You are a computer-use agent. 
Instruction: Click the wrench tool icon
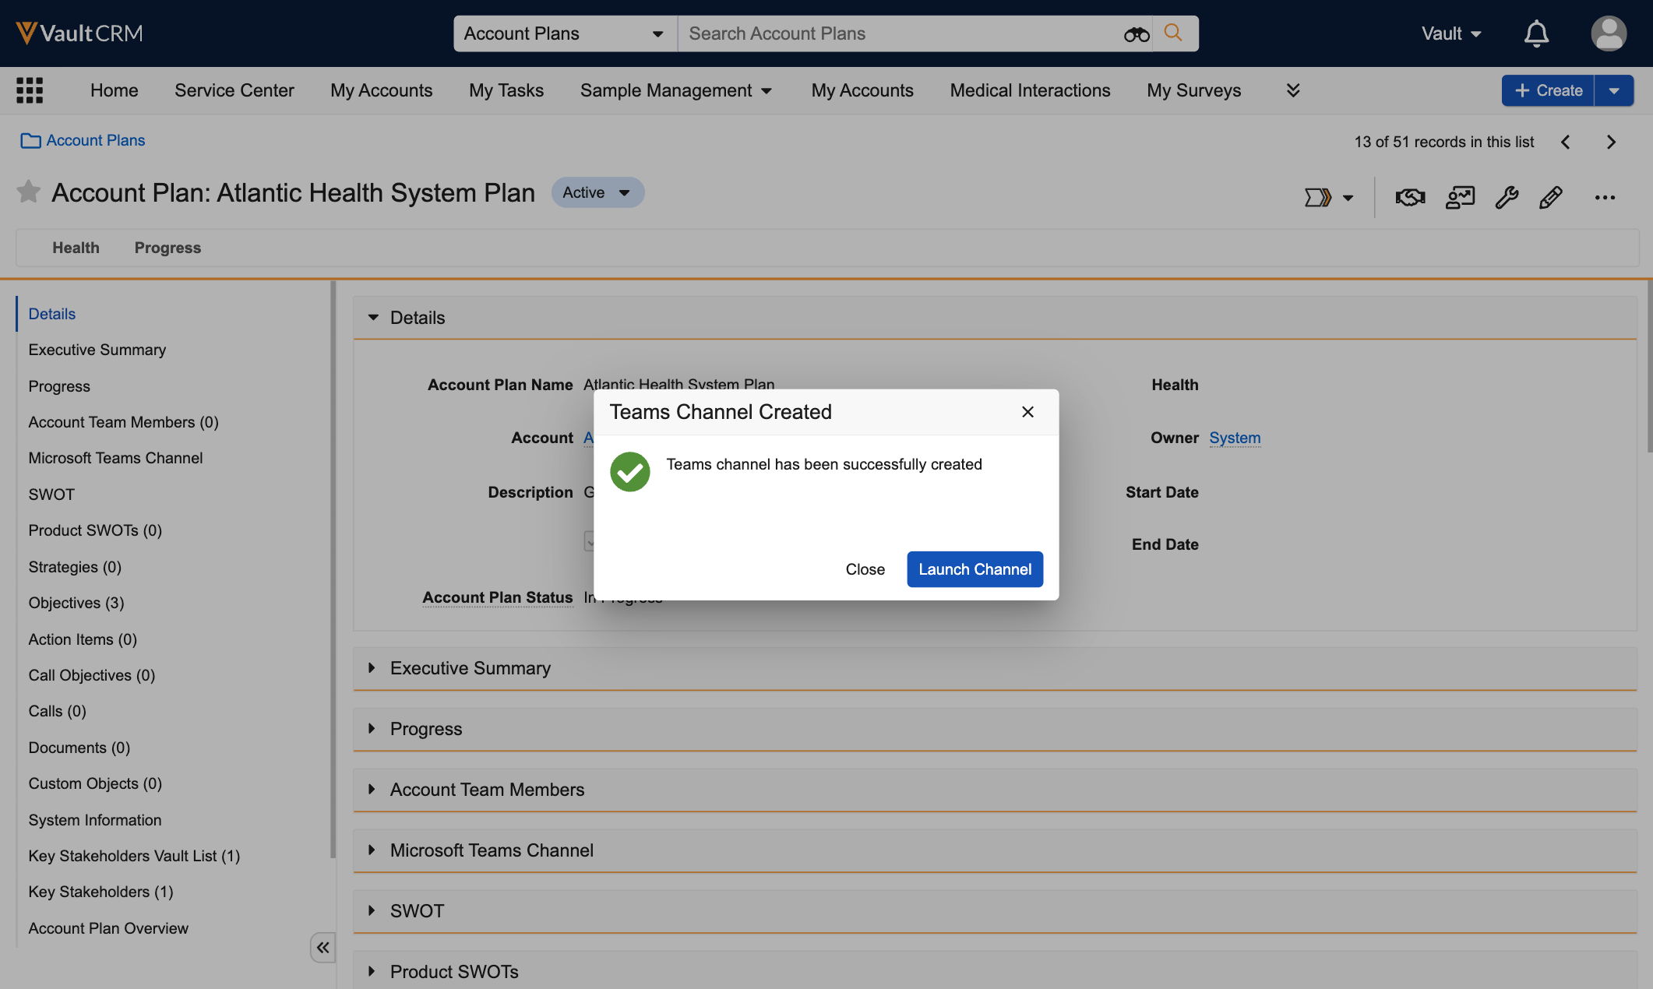pos(1506,198)
